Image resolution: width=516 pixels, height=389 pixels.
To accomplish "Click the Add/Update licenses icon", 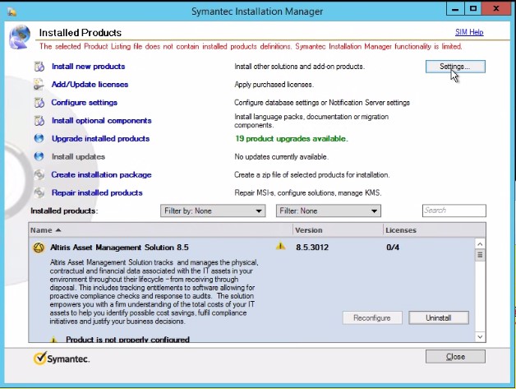I will [39, 85].
